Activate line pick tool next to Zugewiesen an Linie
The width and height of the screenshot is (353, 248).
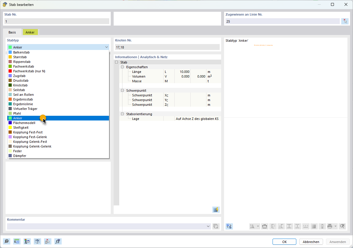(345, 21)
